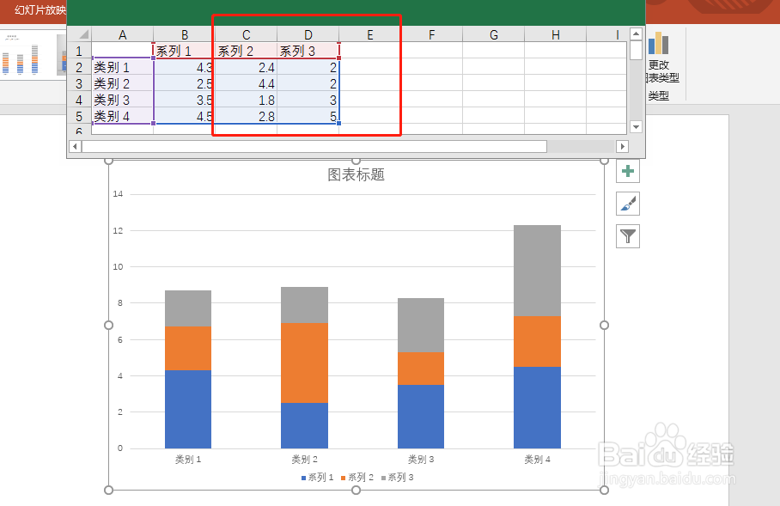Click the 类别 4 axis label
The height and width of the screenshot is (506, 780).
(537, 460)
